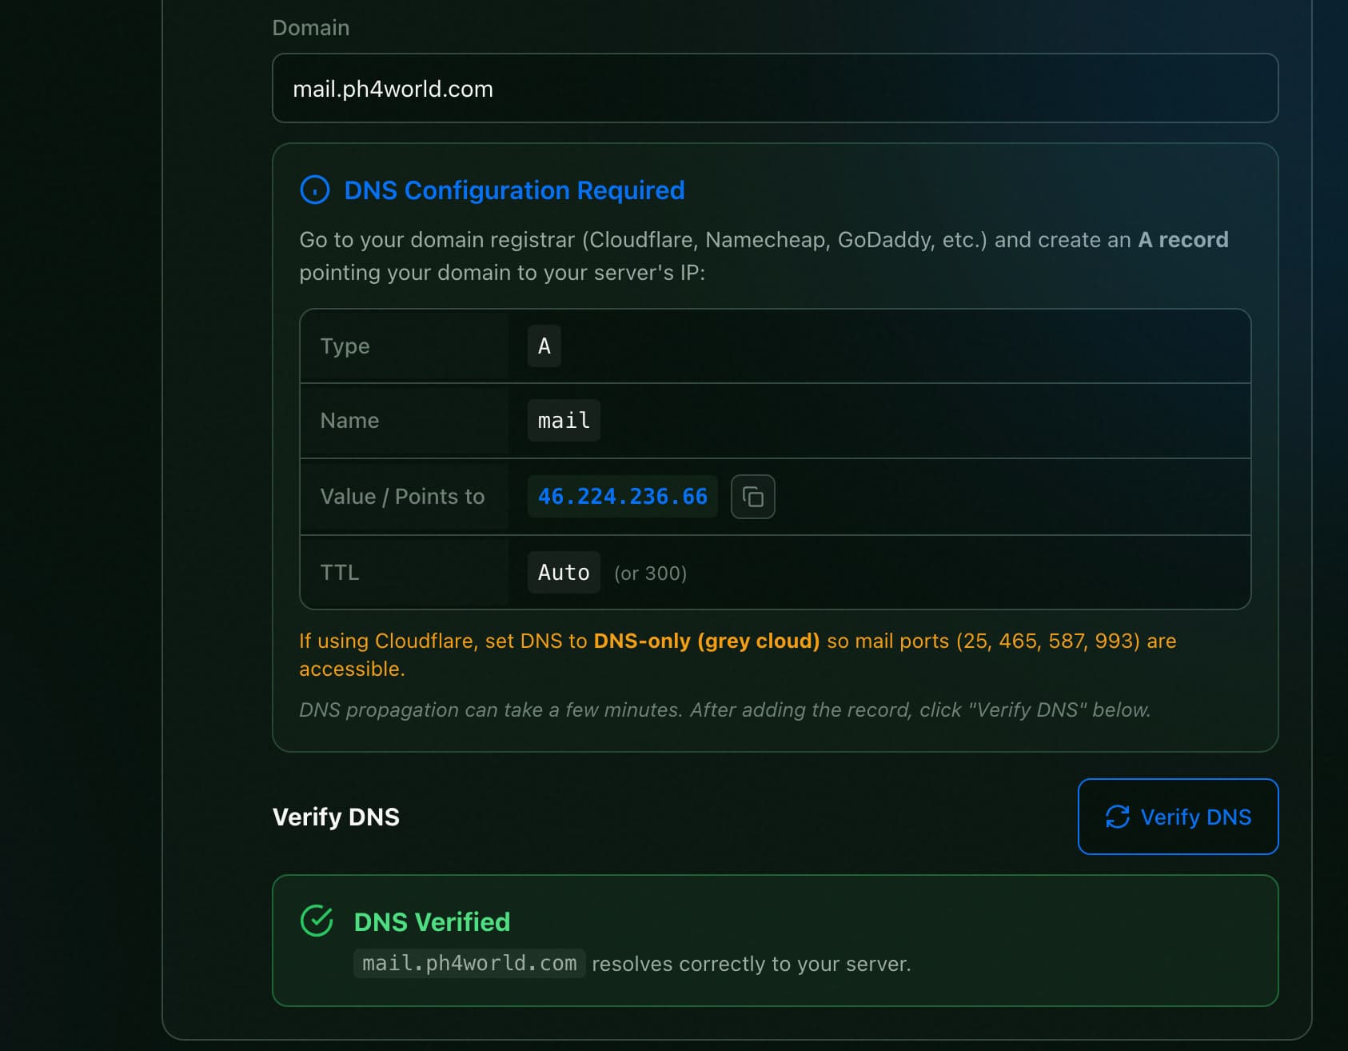Click the highlighted IP address value

[x=622, y=496]
